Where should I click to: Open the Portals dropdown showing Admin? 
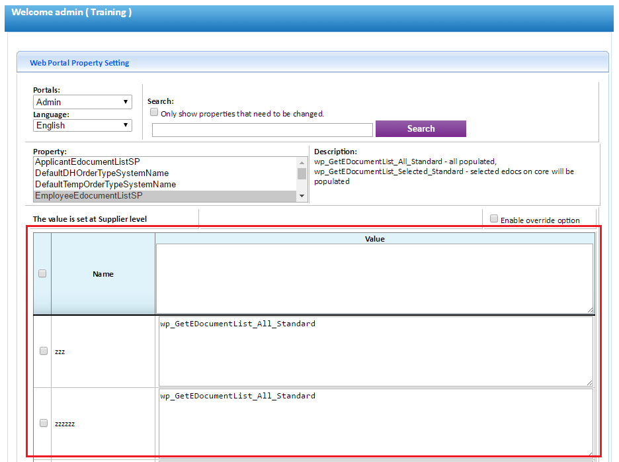click(83, 102)
